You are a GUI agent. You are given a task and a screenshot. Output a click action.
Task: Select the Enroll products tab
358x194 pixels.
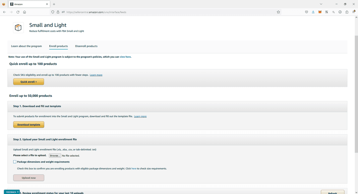tap(58, 46)
